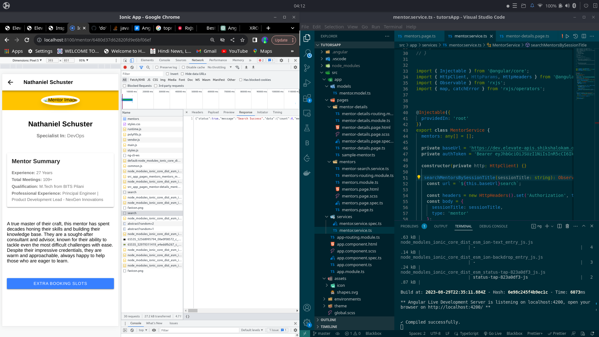
Task: Clear the network log in DevTools
Action: (x=132, y=67)
